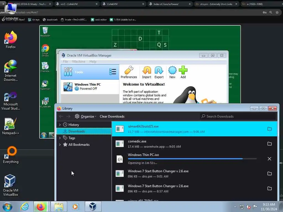The width and height of the screenshot is (283, 212).
Task: Click the green Add machine icon
Action: pos(183,72)
